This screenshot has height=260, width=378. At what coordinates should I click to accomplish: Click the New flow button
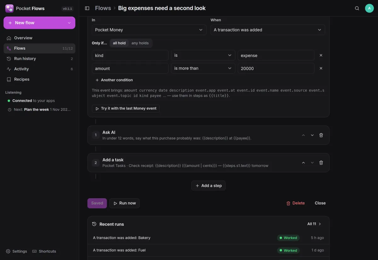39,23
